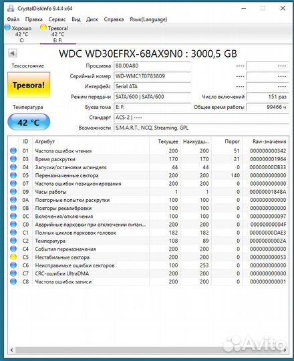Click the Буква тома field E: F:
294x361 pixels.
tap(152, 107)
